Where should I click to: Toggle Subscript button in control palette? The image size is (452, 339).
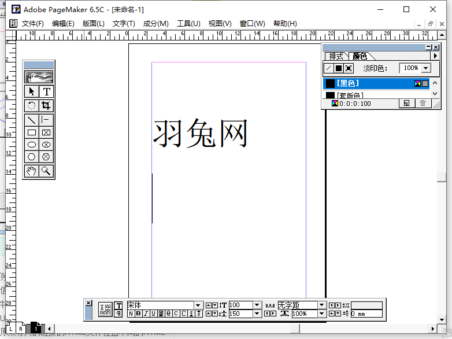point(199,314)
